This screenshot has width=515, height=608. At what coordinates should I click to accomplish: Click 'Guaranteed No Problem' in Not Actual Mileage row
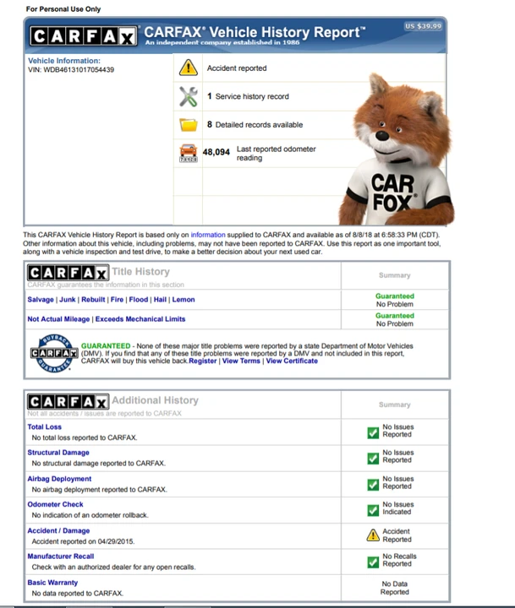click(395, 319)
